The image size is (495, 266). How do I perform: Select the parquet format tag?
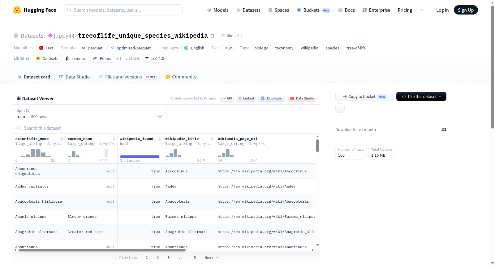pos(92,48)
